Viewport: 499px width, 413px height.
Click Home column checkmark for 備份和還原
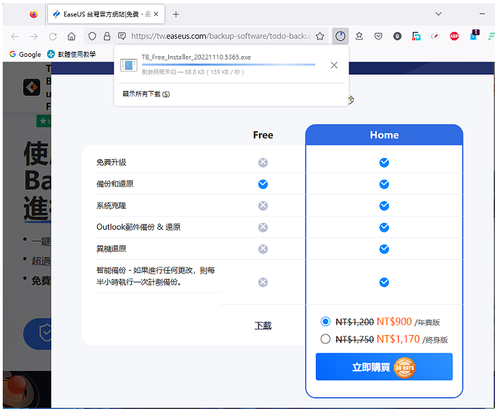[x=384, y=184]
